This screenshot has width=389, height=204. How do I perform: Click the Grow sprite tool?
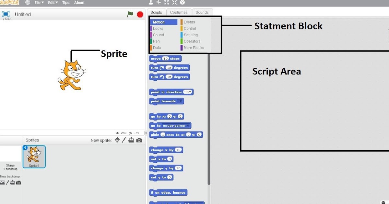coord(166,2)
